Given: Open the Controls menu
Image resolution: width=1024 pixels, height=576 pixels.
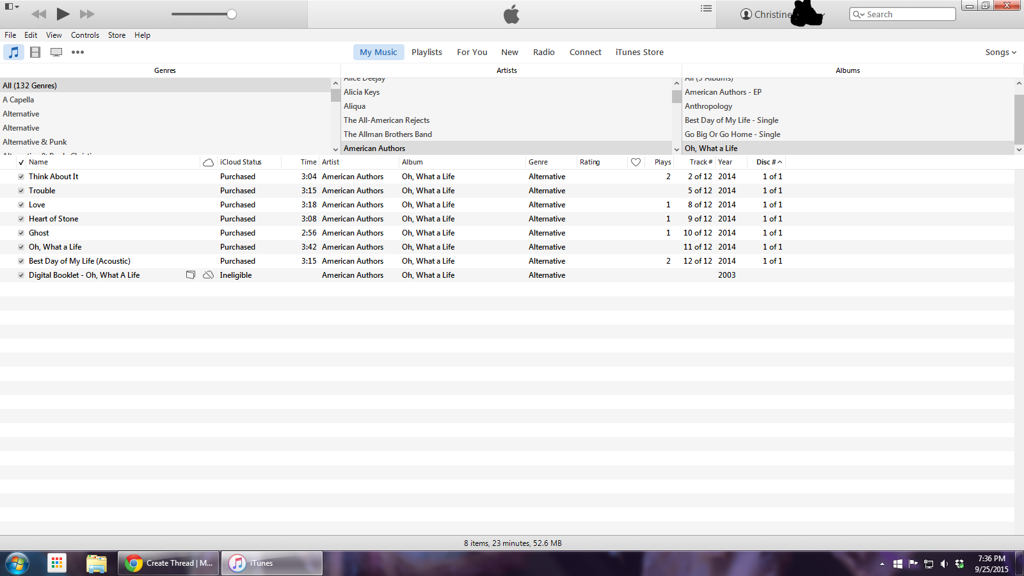Looking at the screenshot, I should [x=85, y=35].
